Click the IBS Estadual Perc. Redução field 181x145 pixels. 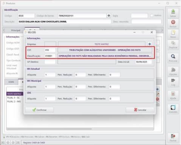(80, 75)
